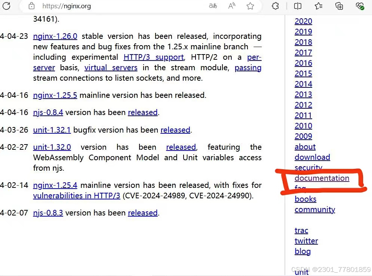Add page to favorites star icon
This screenshot has height=276, width=372.
pyautogui.click(x=250, y=6)
